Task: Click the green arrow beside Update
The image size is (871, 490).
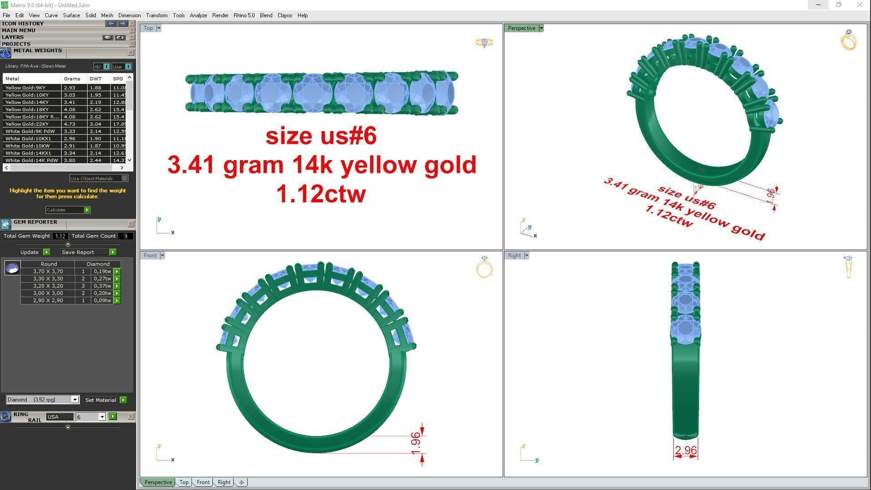Action: click(46, 252)
